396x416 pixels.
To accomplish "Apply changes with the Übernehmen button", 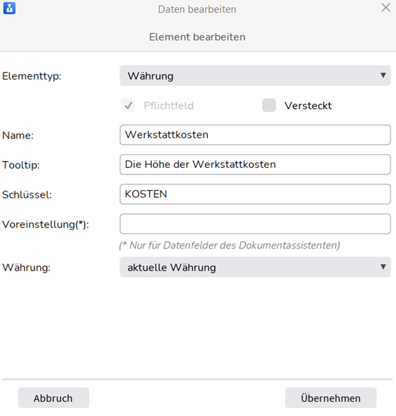I will coord(331,398).
